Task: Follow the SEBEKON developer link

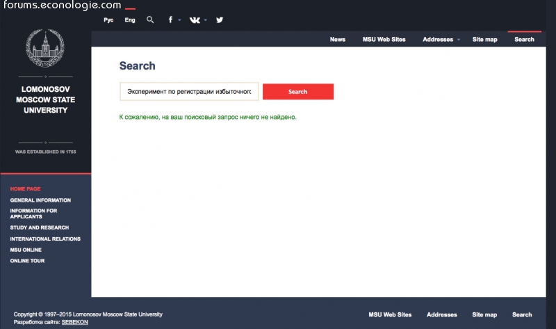Action: click(x=74, y=323)
